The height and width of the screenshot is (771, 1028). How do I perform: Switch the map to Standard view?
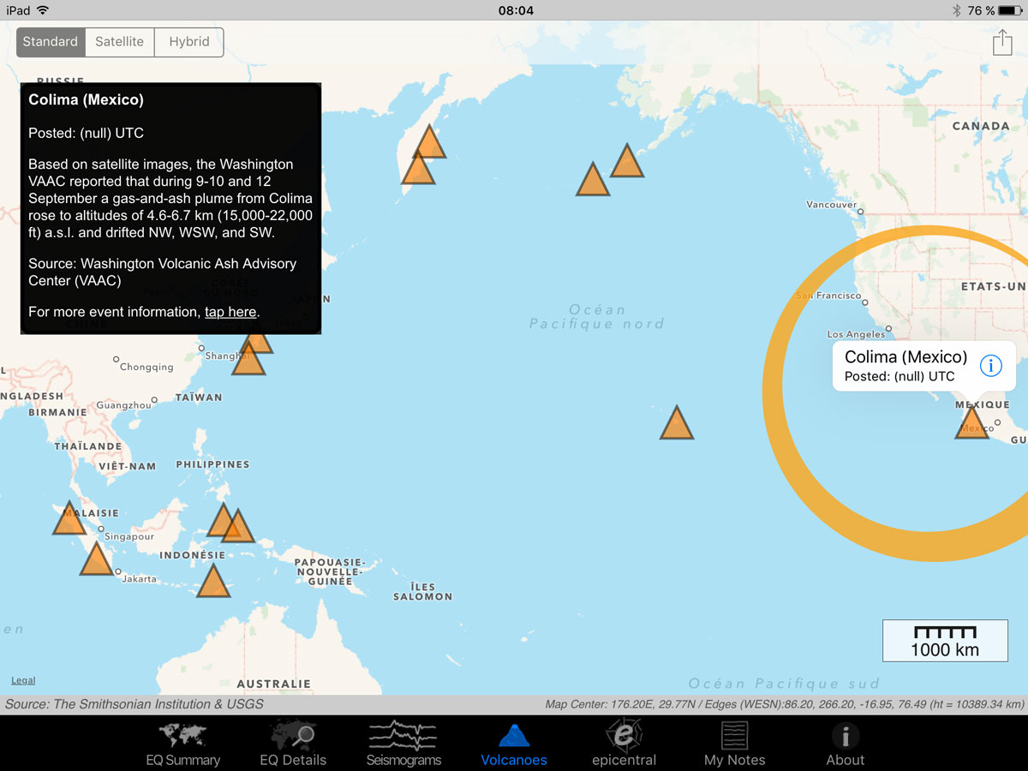pos(51,42)
